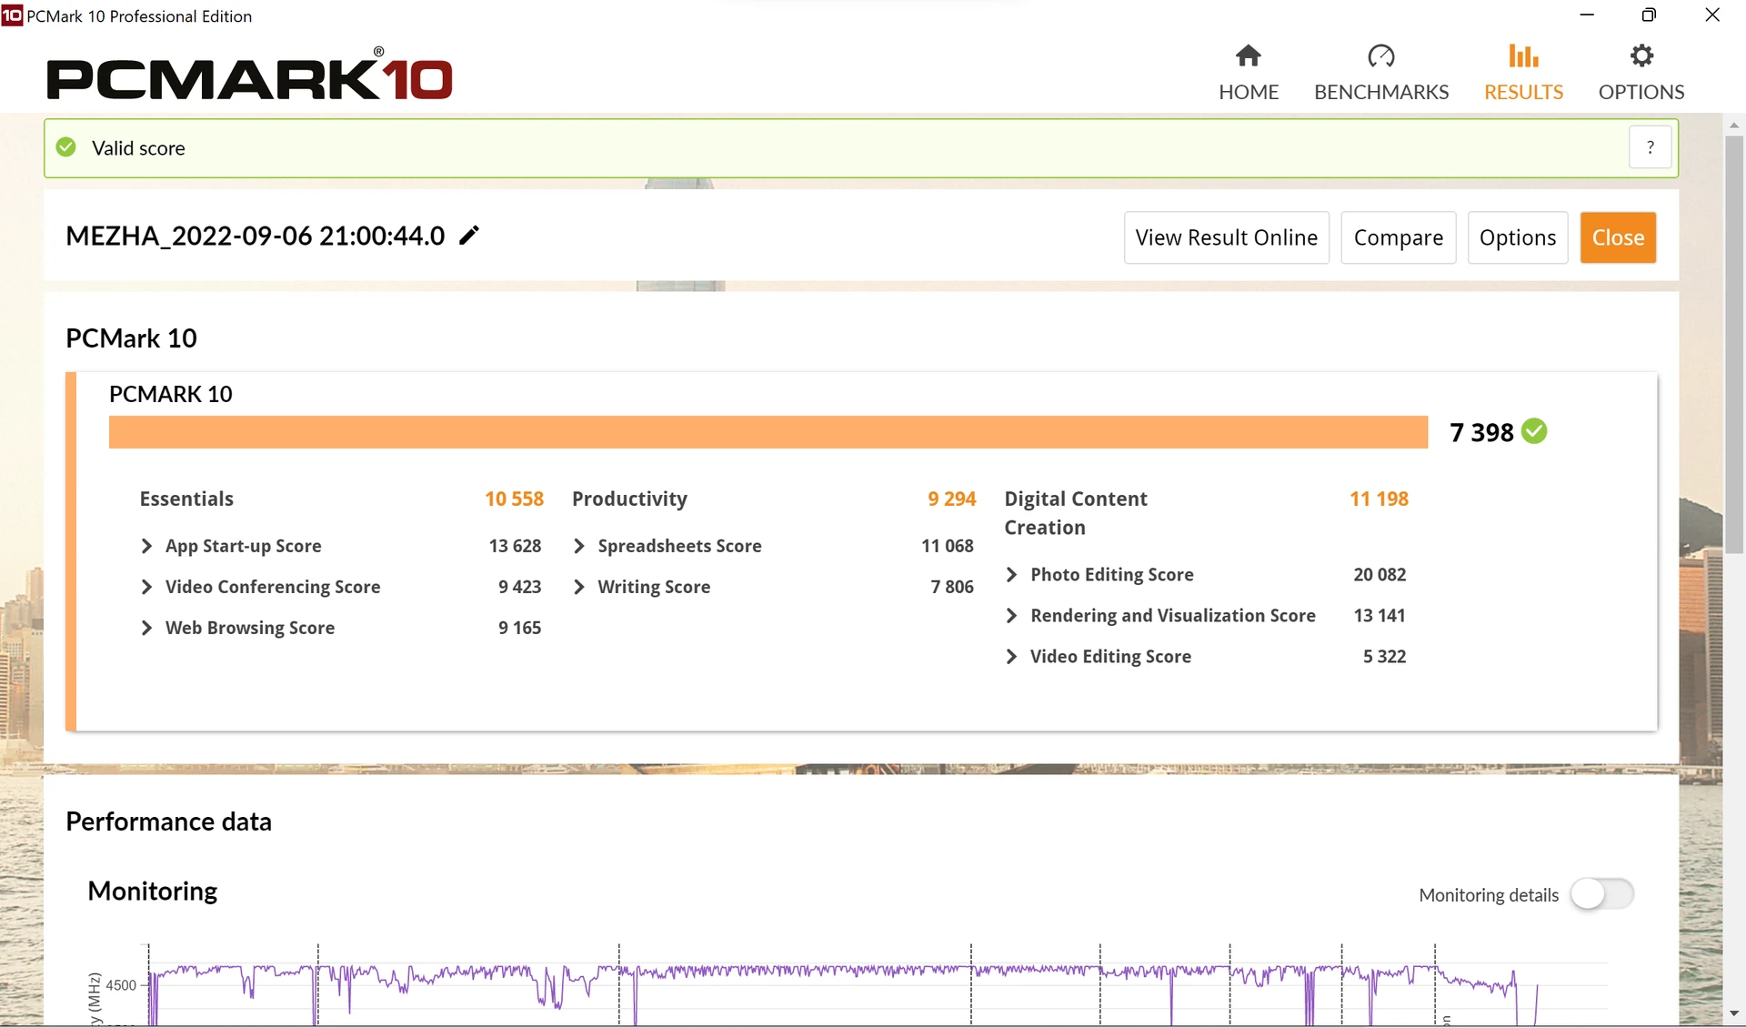The image size is (1746, 1028).
Task: Switch to the RESULTS tab label
Action: (x=1523, y=92)
